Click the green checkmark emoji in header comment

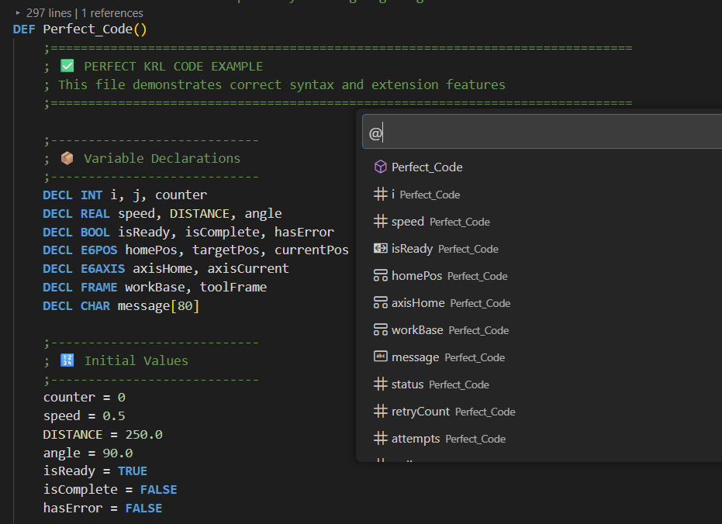point(67,66)
